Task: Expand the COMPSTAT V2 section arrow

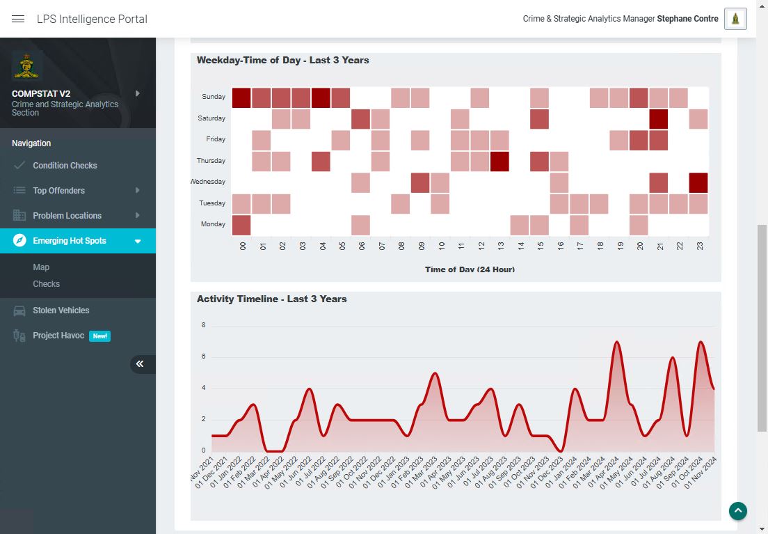Action: 137,93
